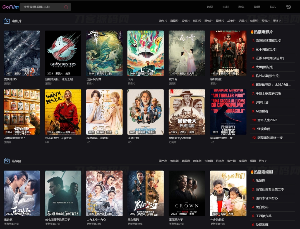Filter series by 欧美剧
The width and height of the screenshot is (300, 229).
tap(197, 161)
